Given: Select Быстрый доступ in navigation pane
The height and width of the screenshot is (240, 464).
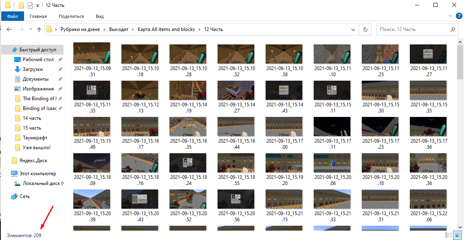Looking at the screenshot, I should coord(33,50).
